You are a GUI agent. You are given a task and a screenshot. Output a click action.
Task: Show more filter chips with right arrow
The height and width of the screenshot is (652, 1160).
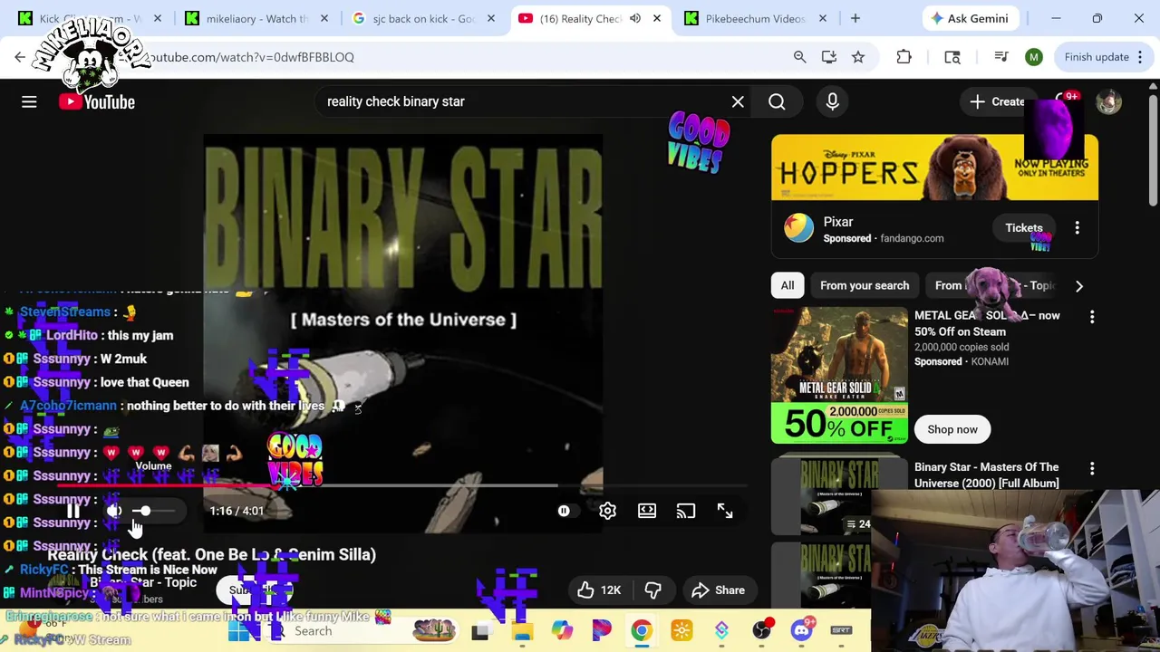[1078, 285]
